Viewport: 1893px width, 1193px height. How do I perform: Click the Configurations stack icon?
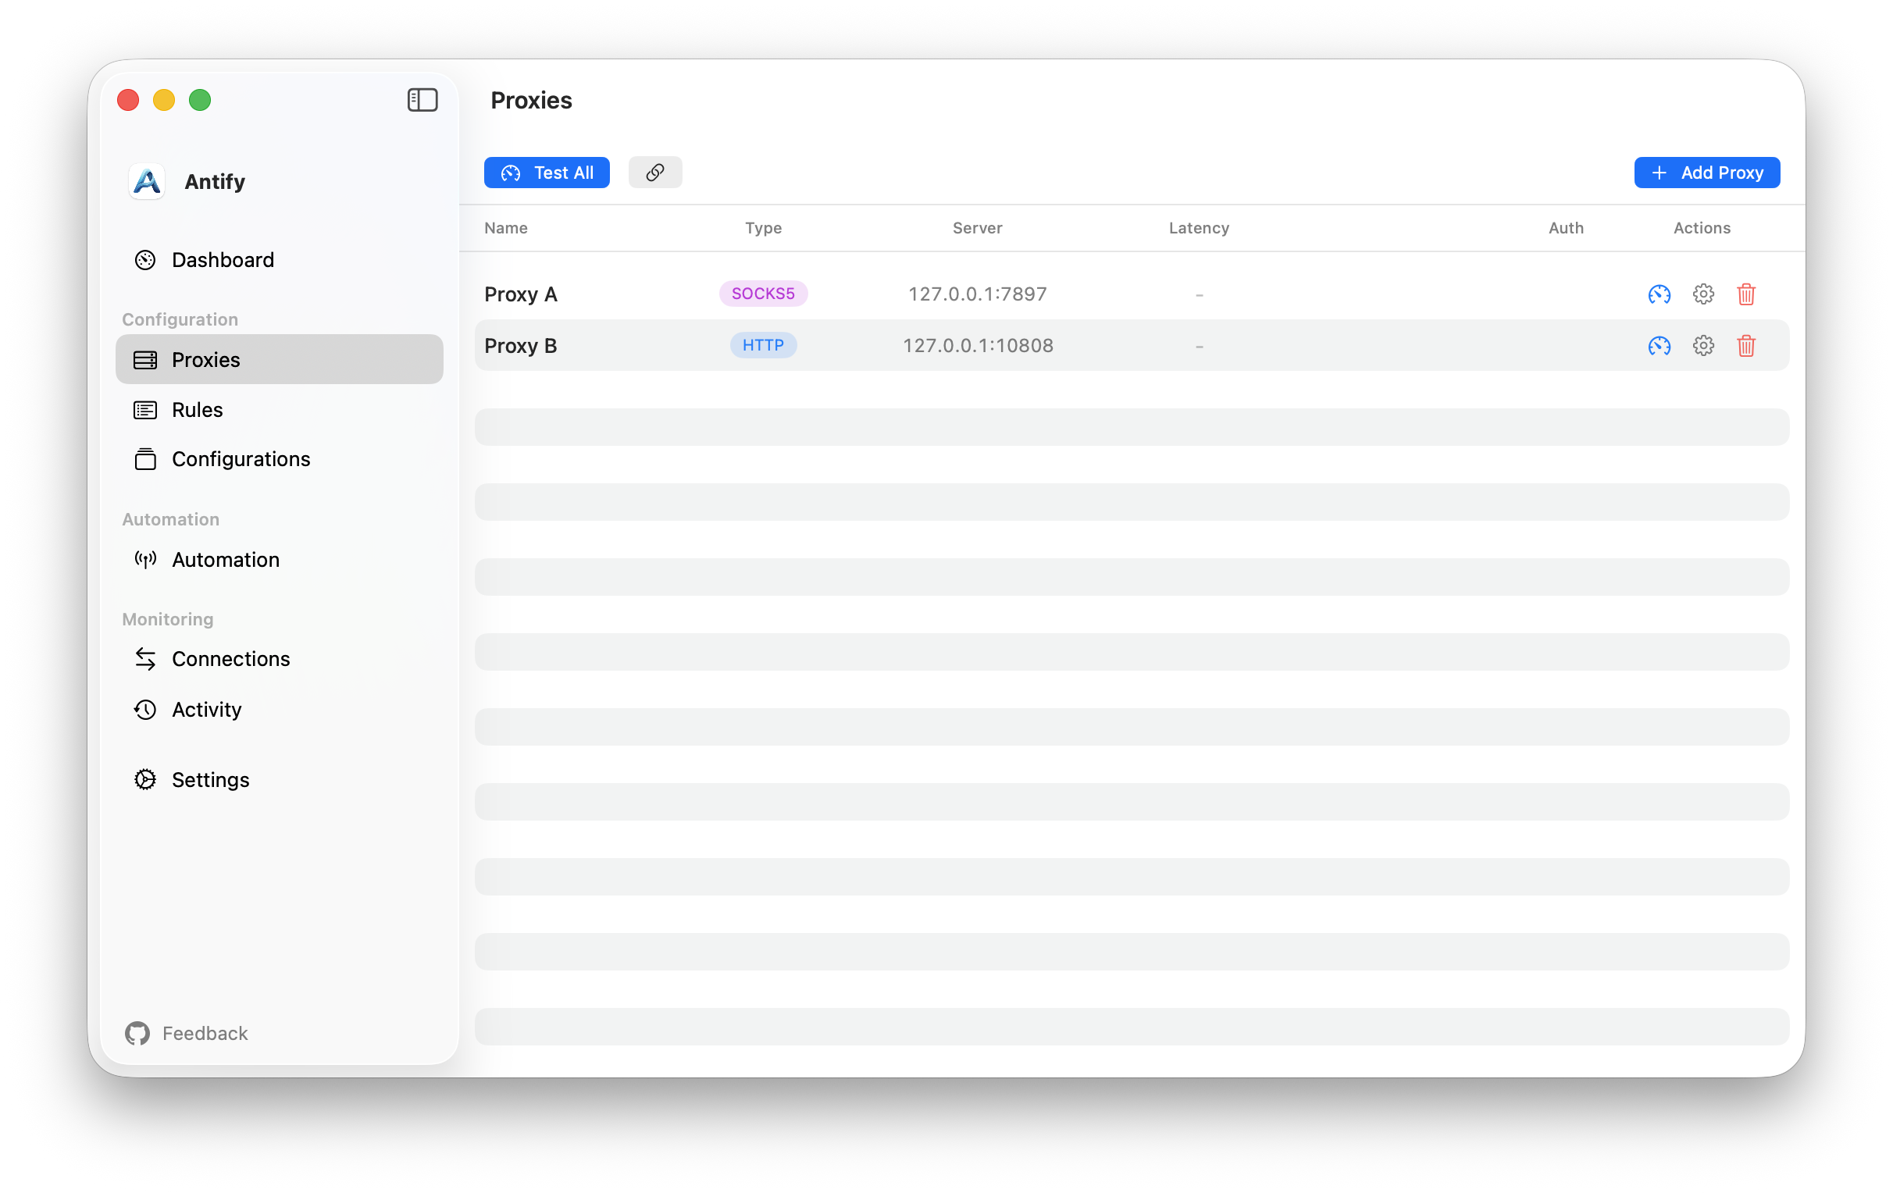[145, 459]
